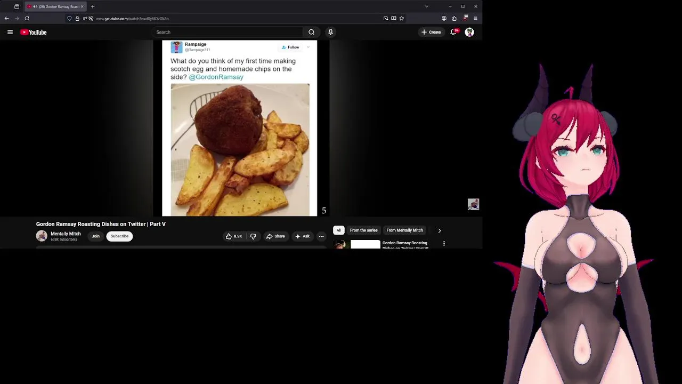Switch to the Gordon Ramsay browser tab
The image size is (682, 384).
pos(55,6)
